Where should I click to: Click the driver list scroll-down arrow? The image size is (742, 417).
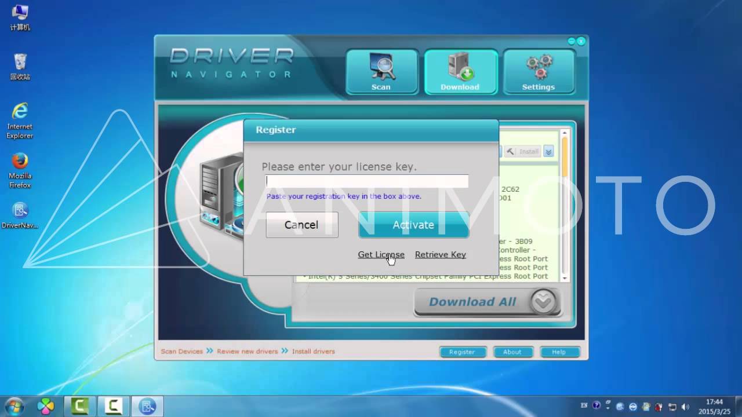pyautogui.click(x=565, y=278)
